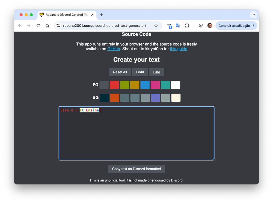Click Copy text as Discord formatted

click(136, 169)
